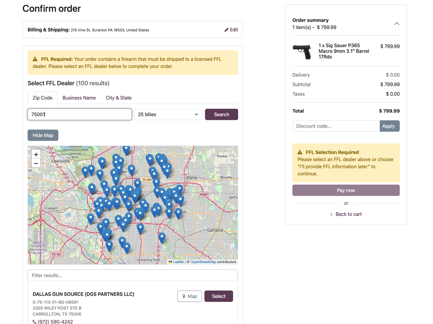Click the Leaflet attribution icon below the map
433x324 pixels.
[170, 262]
